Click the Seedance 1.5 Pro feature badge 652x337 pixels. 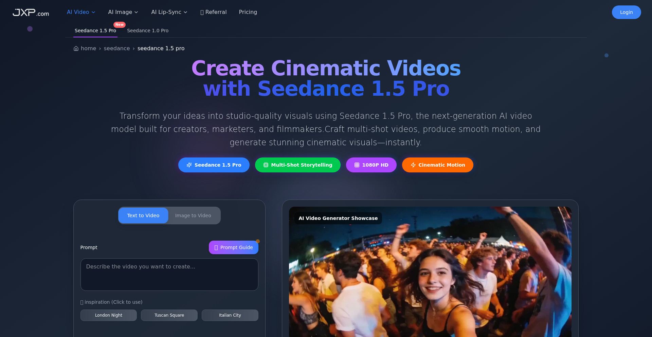pos(214,165)
